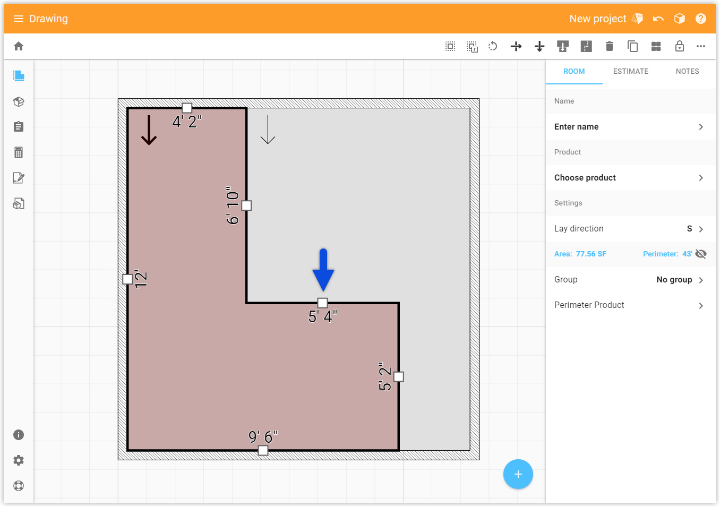Open the lifebuoy support icon
The width and height of the screenshot is (720, 507).
coord(19,486)
